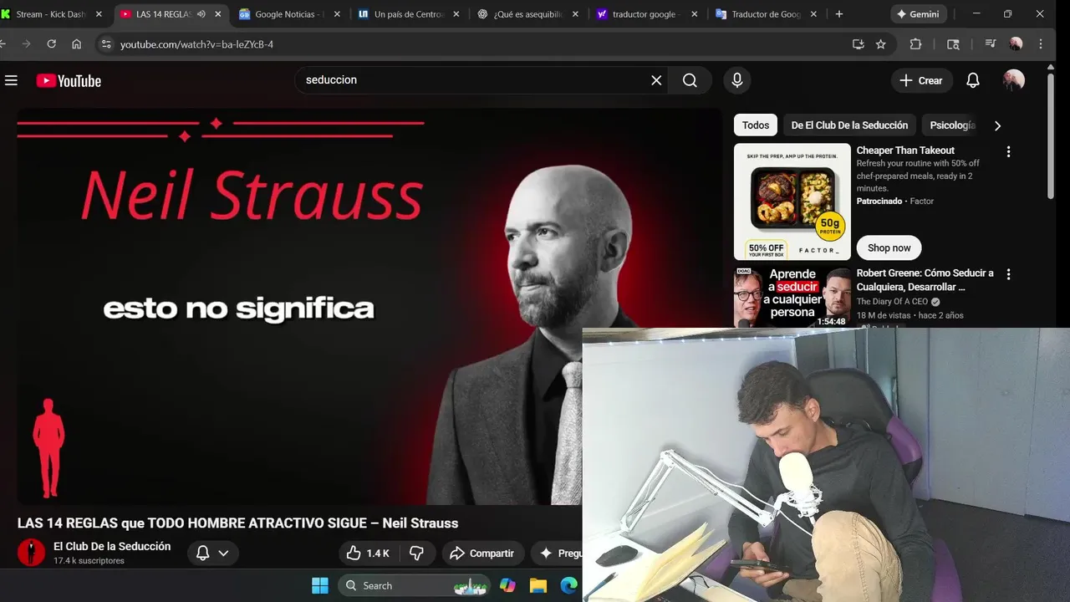Open El Club De la Seducción channel avatar
This screenshot has width=1070, height=602.
[31, 553]
